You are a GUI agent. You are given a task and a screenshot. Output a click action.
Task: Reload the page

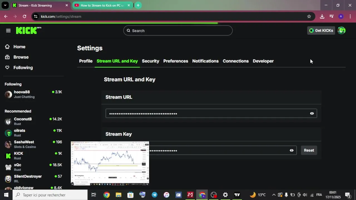click(x=24, y=16)
